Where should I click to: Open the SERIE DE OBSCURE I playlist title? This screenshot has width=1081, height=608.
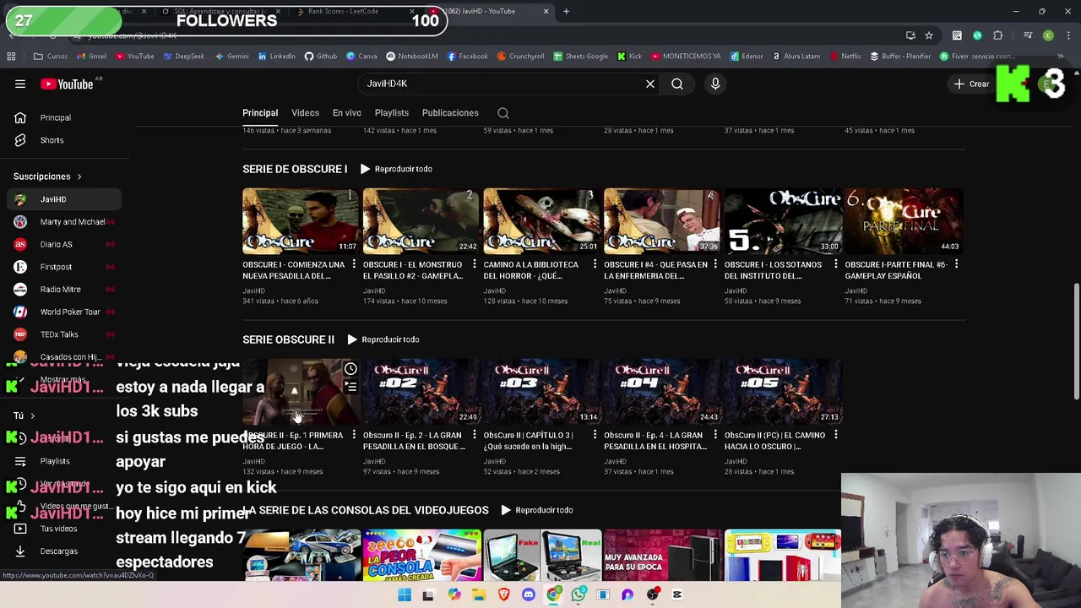pyautogui.click(x=295, y=169)
